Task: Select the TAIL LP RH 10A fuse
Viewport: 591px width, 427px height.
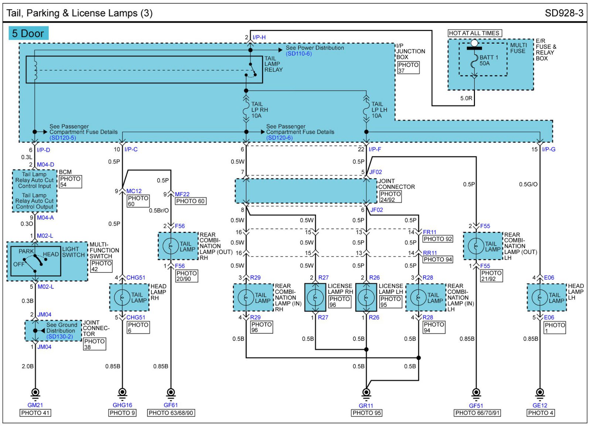Action: coord(246,110)
